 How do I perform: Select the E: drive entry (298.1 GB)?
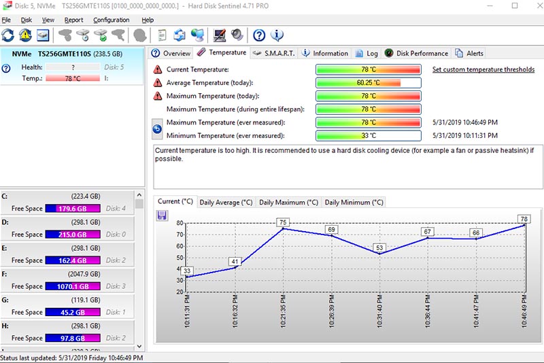[67, 254]
